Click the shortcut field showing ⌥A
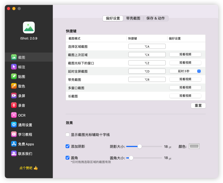Viewport: 223px width, 183px height. coord(147,46)
